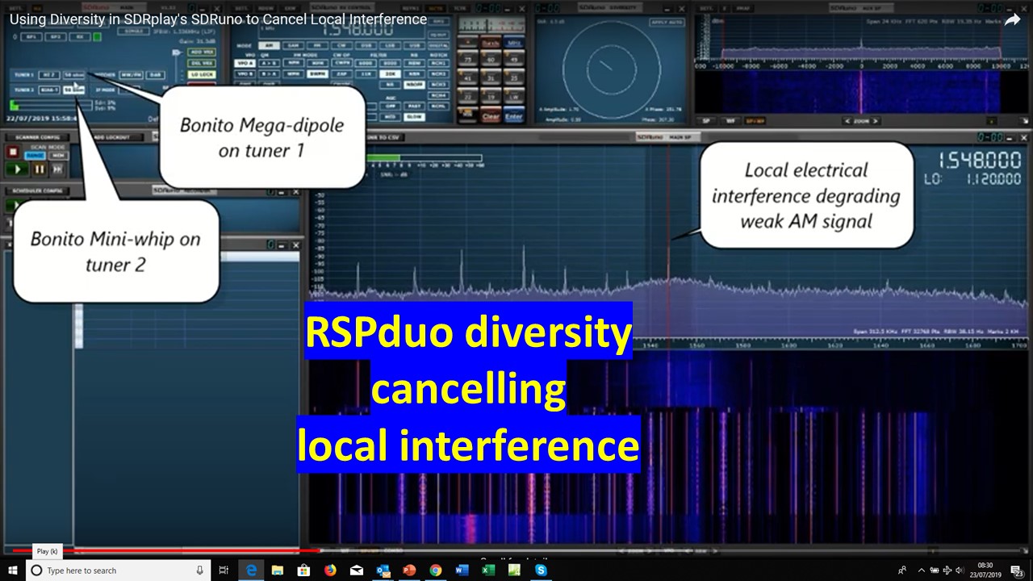Open PowerPoint from the taskbar
The height and width of the screenshot is (581, 1033).
409,571
